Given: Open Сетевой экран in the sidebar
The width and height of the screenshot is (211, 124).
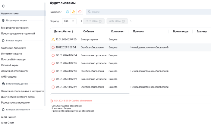Looking at the screenshot, I should tap(10, 64).
